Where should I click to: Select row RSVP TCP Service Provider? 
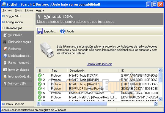click(97, 93)
